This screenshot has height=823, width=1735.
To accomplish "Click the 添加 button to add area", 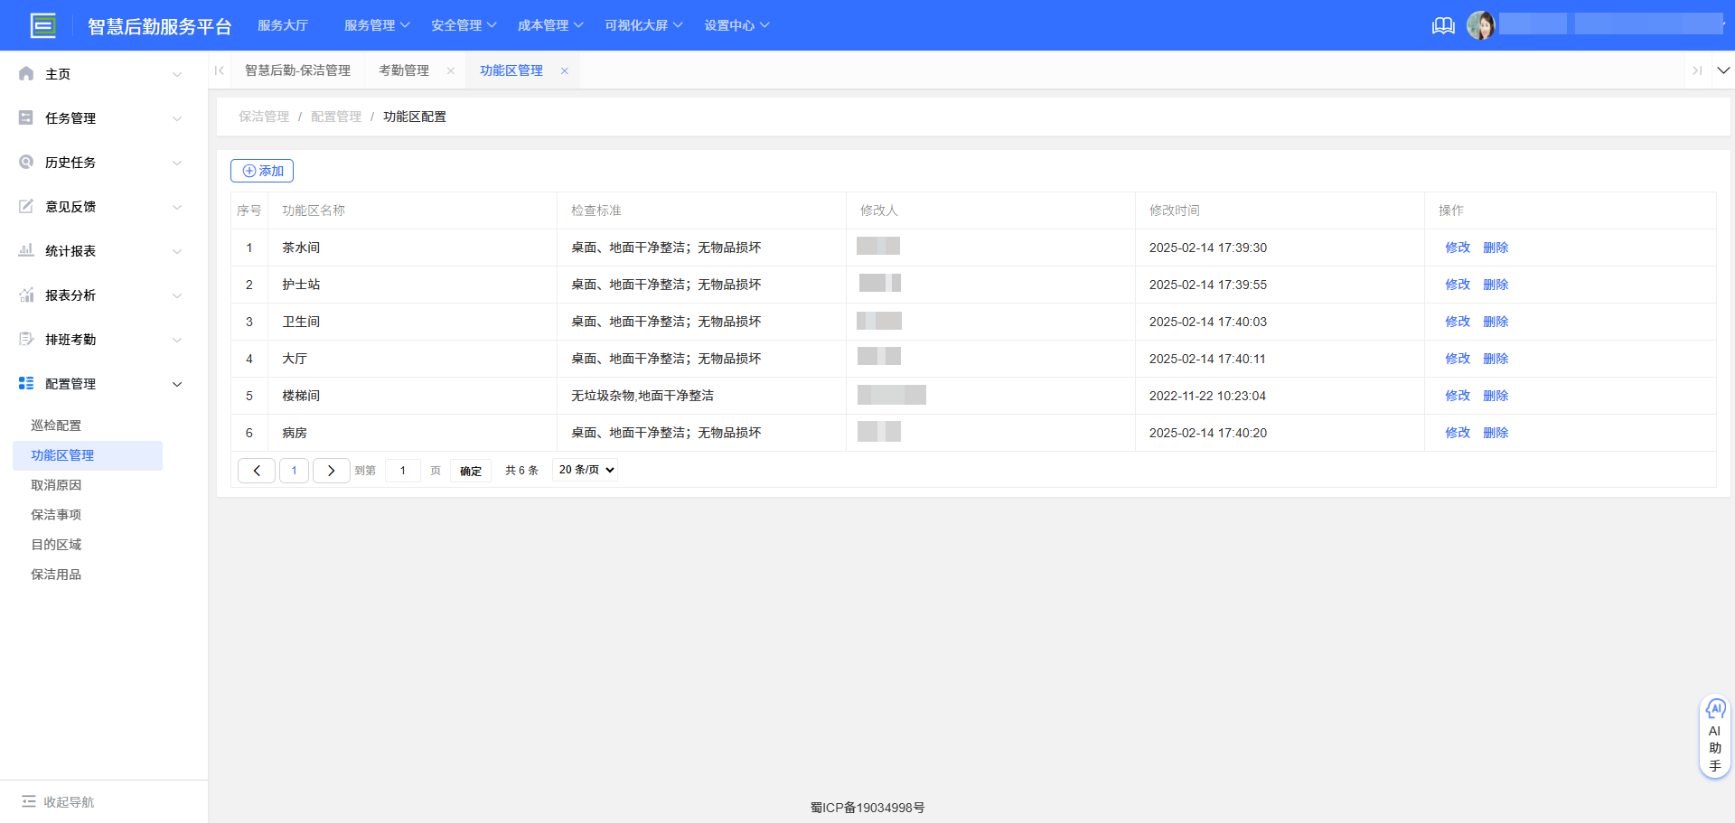I will (x=262, y=171).
